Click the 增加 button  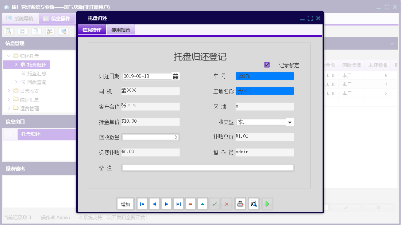tap(125, 204)
